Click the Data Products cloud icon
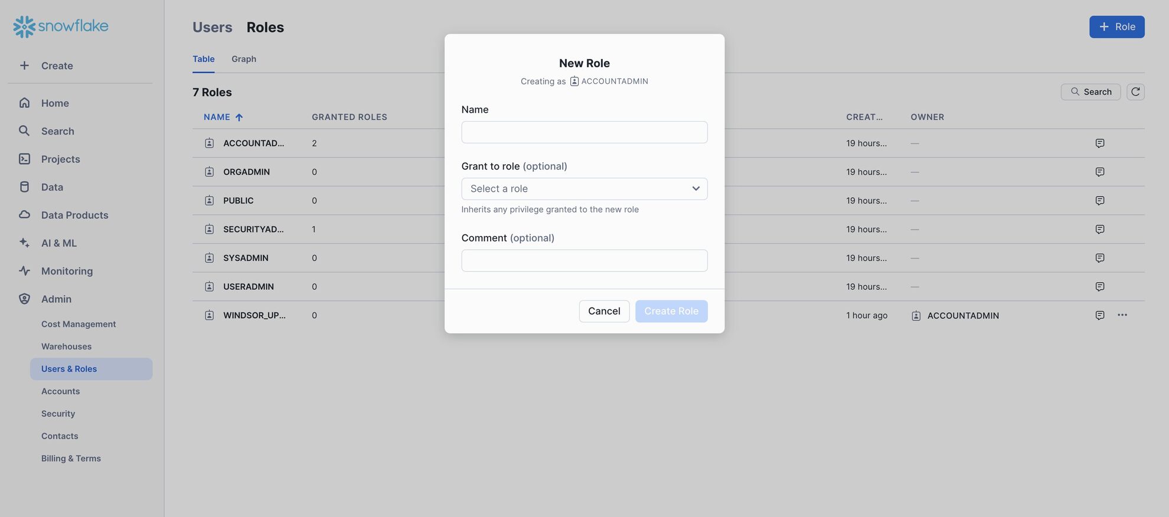Viewport: 1169px width, 517px height. point(24,214)
